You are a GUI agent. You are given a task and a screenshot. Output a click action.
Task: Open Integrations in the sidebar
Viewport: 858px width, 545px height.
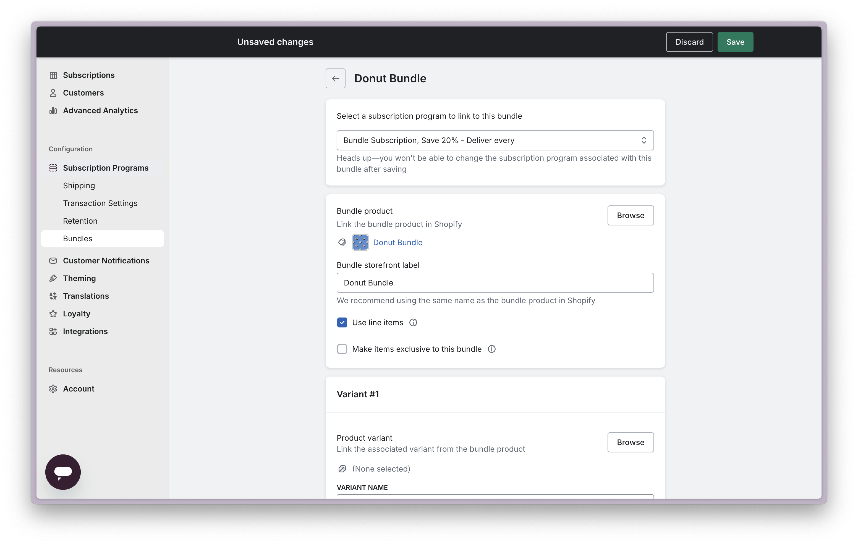(x=85, y=331)
